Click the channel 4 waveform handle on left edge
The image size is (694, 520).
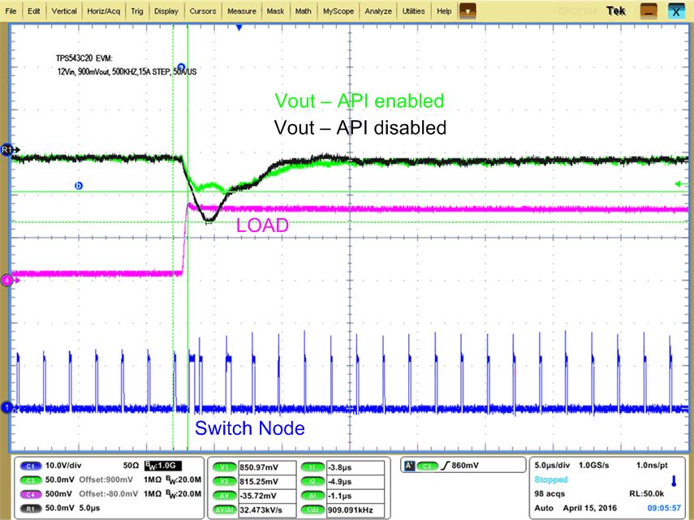(6, 280)
